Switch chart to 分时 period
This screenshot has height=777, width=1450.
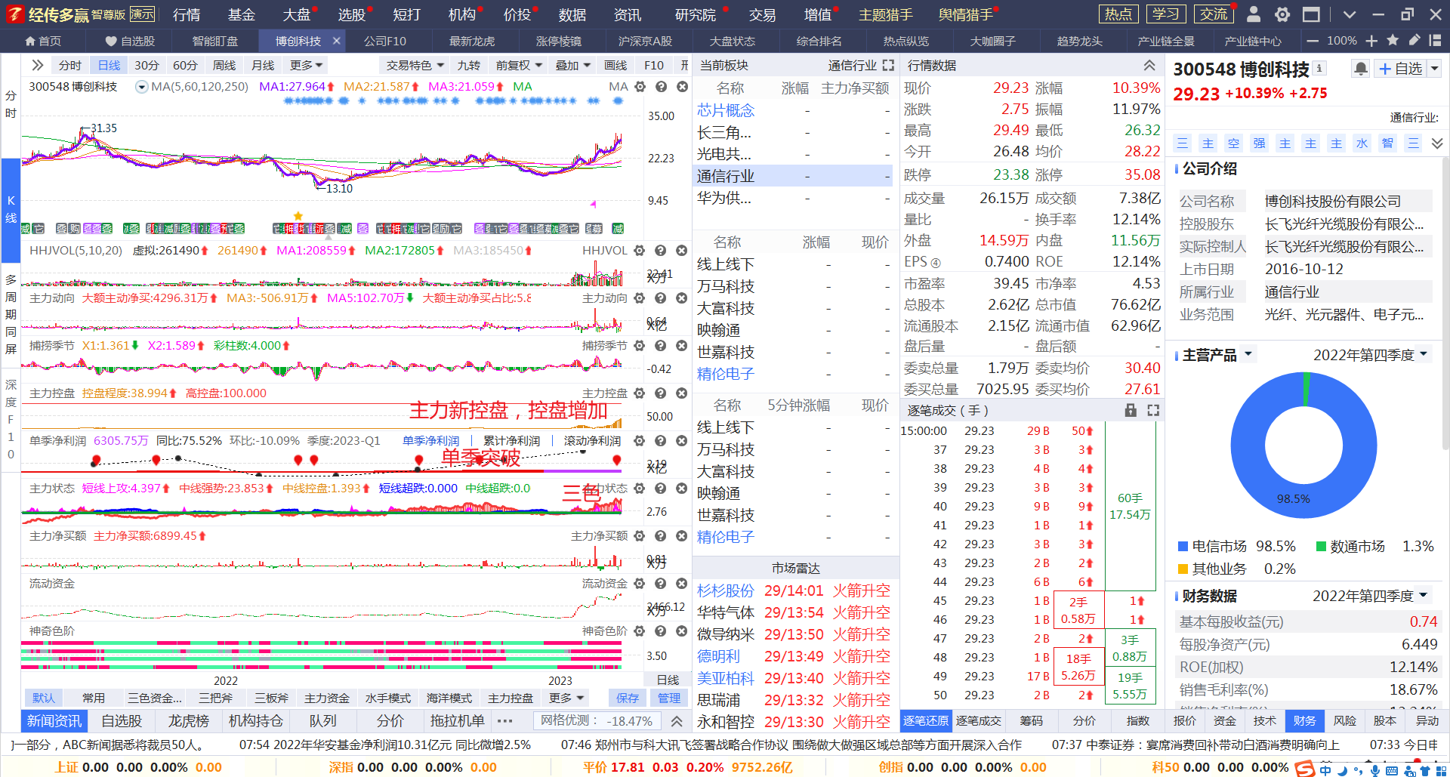(x=69, y=66)
